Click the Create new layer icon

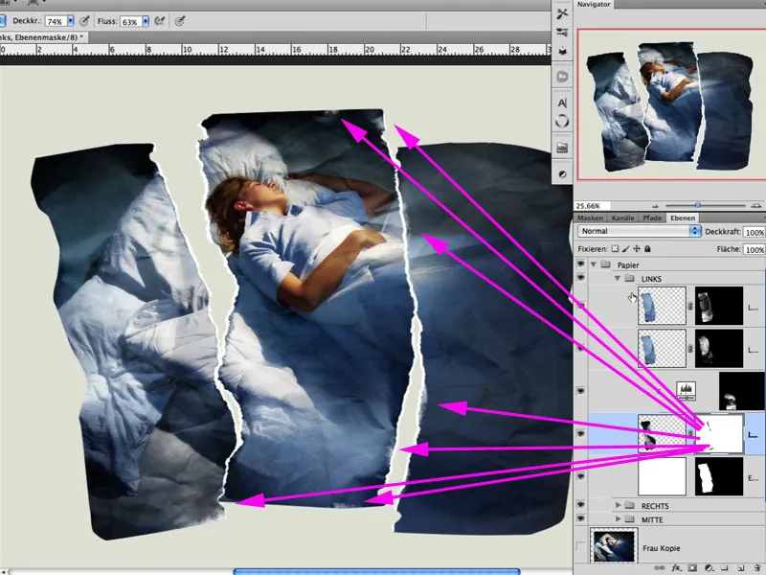pyautogui.click(x=739, y=569)
